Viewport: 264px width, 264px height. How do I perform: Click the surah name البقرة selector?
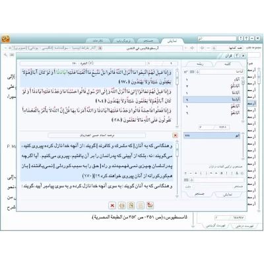[x=82, y=63]
